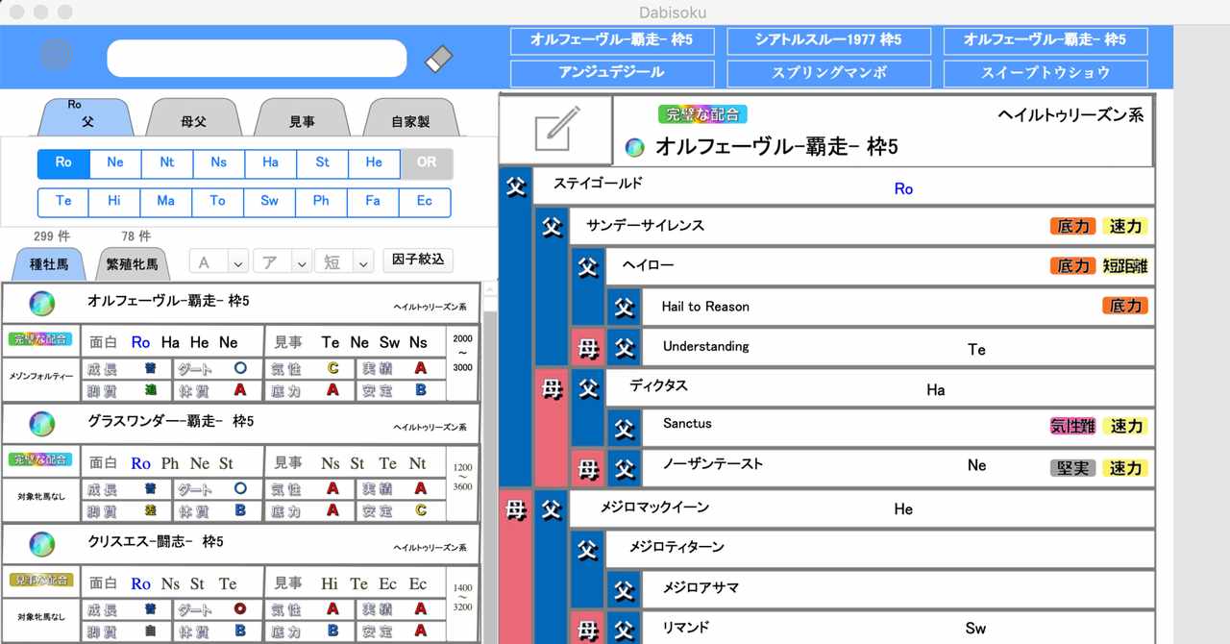Click 父 icon beside メジロティターン

(588, 549)
